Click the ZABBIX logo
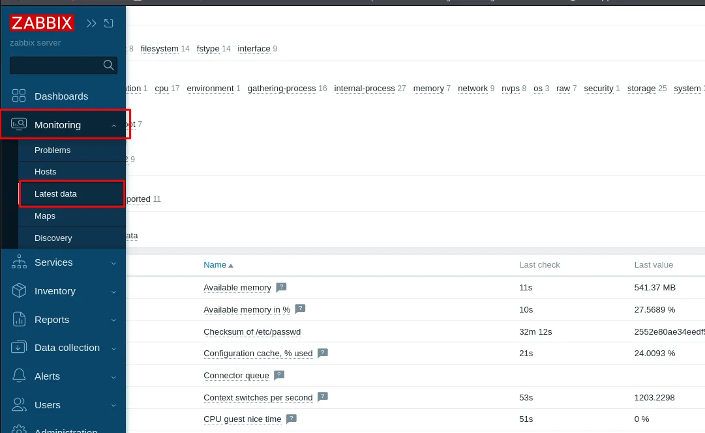 (42, 23)
